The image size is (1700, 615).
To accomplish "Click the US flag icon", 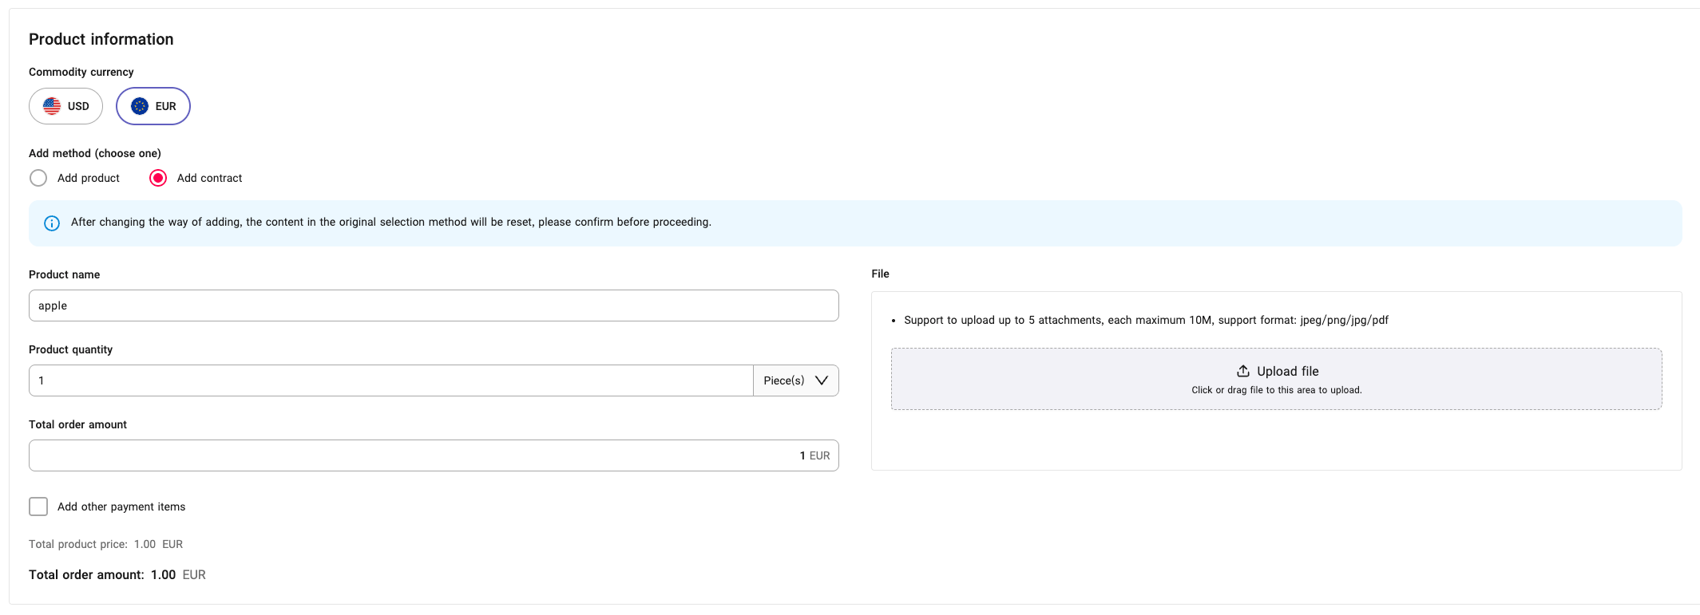I will coord(52,106).
